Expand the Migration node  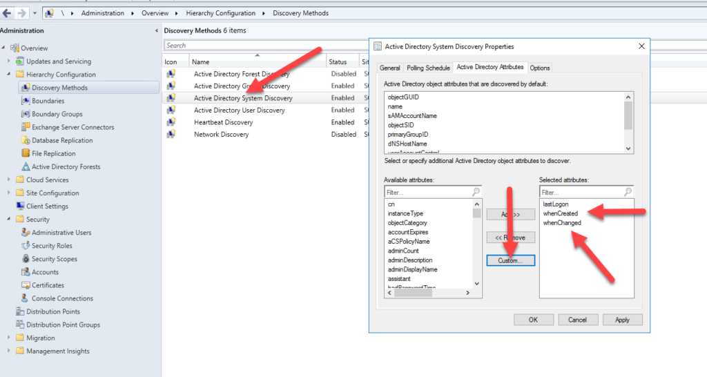click(8, 338)
